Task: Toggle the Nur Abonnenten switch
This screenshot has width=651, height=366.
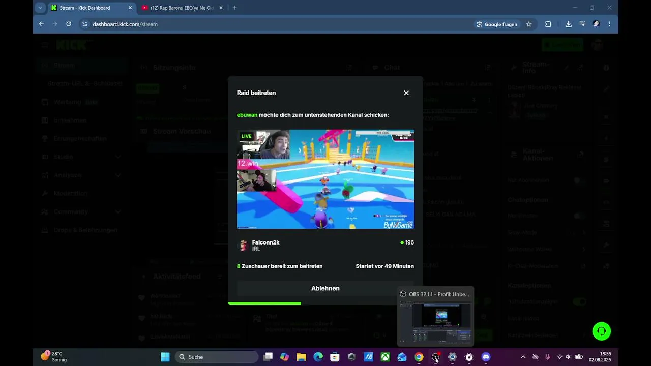Action: 579,180
